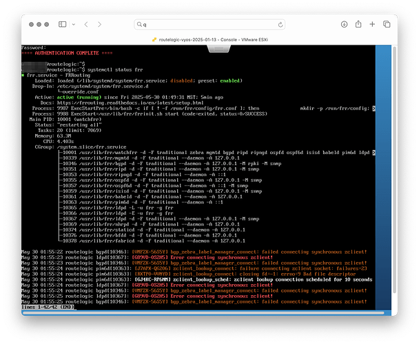Click the 10355 ospfd process row
Image resolution: width=419 pixels, height=344 pixels.
161,180
